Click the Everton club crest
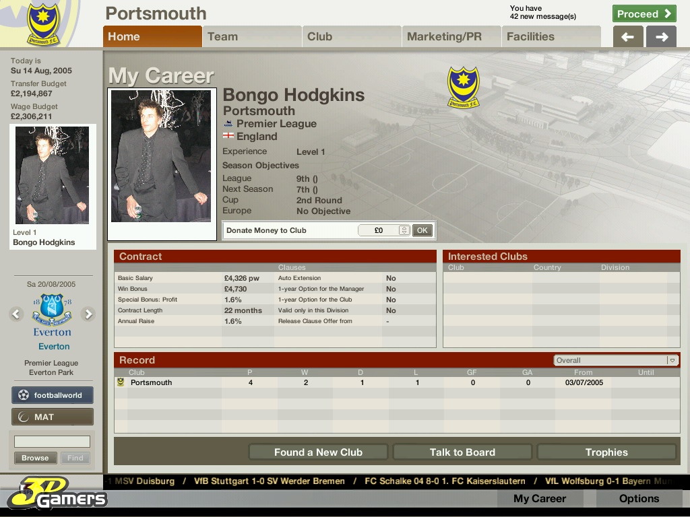The height and width of the screenshot is (517, 690). pos(52,310)
